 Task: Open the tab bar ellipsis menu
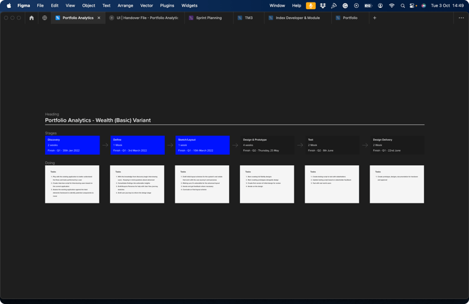pyautogui.click(x=461, y=18)
